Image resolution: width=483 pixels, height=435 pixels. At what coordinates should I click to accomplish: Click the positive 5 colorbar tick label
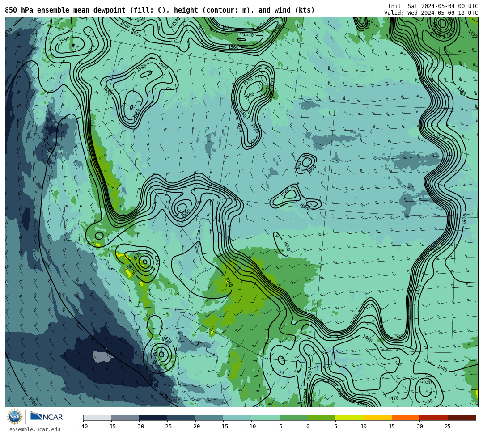(x=335, y=427)
